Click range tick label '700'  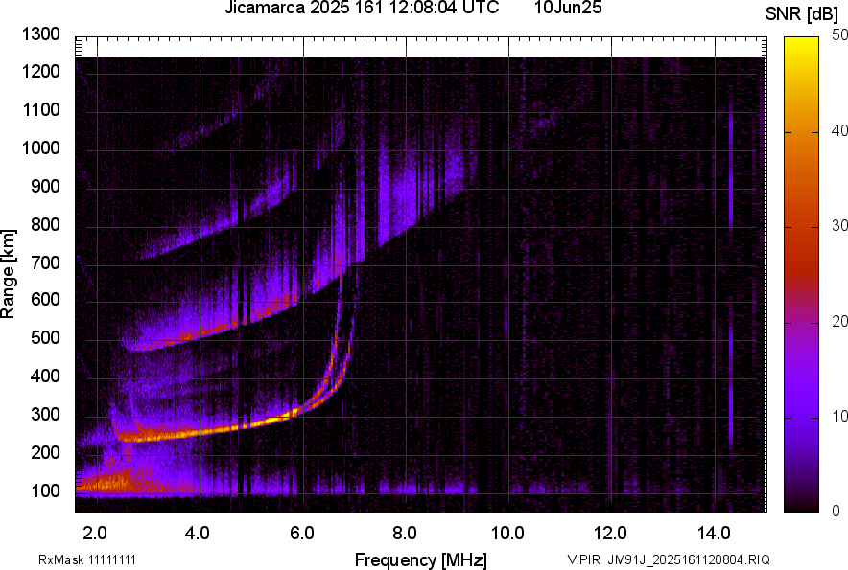point(45,262)
